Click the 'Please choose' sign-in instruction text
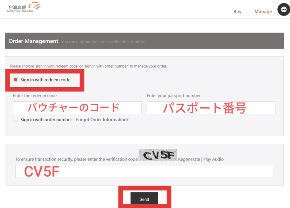Screen dimensions: 290x208 [x=88, y=66]
